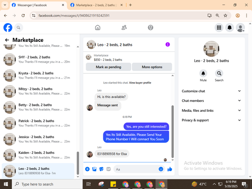Go back from the Marketplace chat list
The image size is (252, 189).
pyautogui.click(x=7, y=40)
